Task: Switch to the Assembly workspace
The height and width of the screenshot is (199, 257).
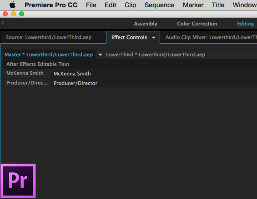Action: pyautogui.click(x=146, y=24)
